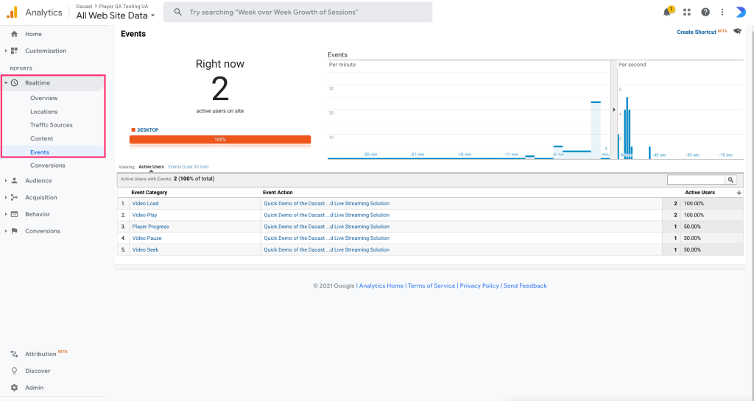Image resolution: width=754 pixels, height=401 pixels.
Task: Click the Audience person icon
Action: [15, 180]
